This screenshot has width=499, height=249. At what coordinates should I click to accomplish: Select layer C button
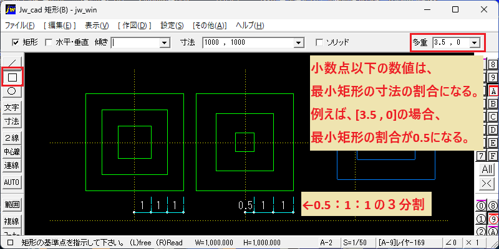point(493,117)
